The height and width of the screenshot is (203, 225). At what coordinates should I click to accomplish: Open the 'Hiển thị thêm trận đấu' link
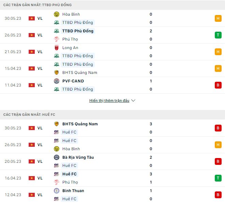109,101
